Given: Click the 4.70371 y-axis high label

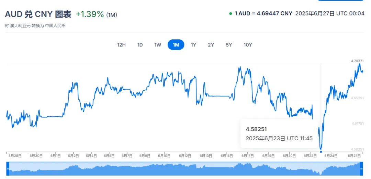Looking at the screenshot, I should click(357, 61).
